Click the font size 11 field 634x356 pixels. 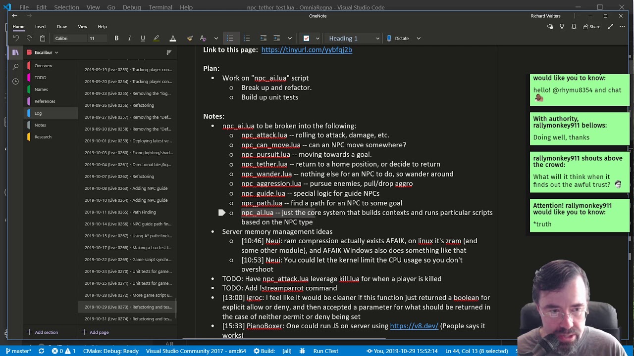(97, 38)
